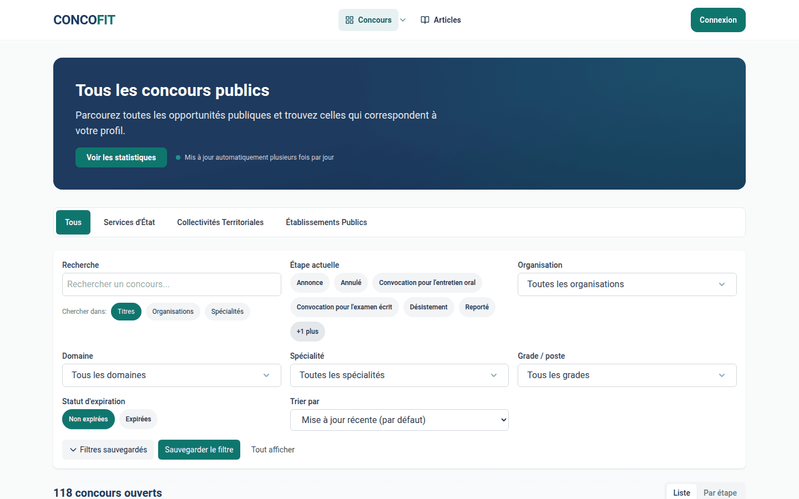Open Toutes les organisations dropdown
This screenshot has height=499, width=799.
627,284
